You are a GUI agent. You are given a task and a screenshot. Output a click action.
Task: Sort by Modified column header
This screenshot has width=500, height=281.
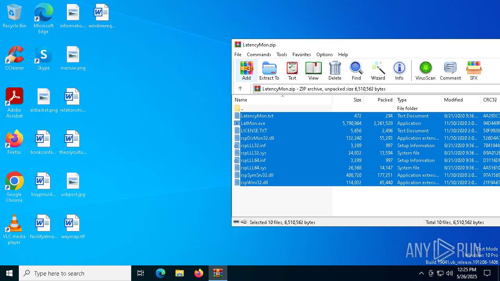click(461, 100)
